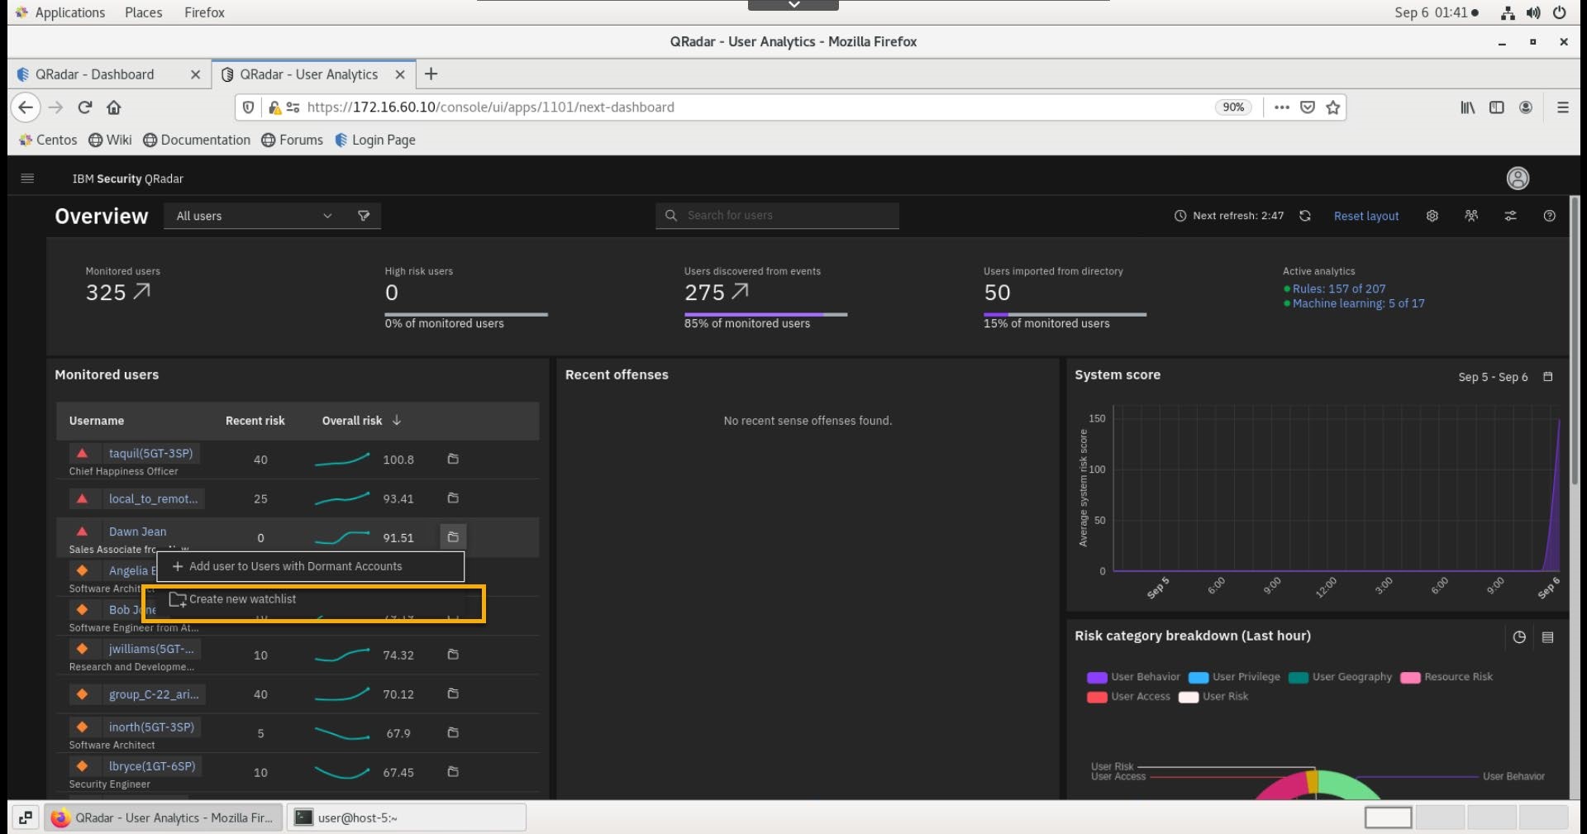Switch to user@host-5 terminal in taskbar
The height and width of the screenshot is (834, 1587).
tap(406, 817)
